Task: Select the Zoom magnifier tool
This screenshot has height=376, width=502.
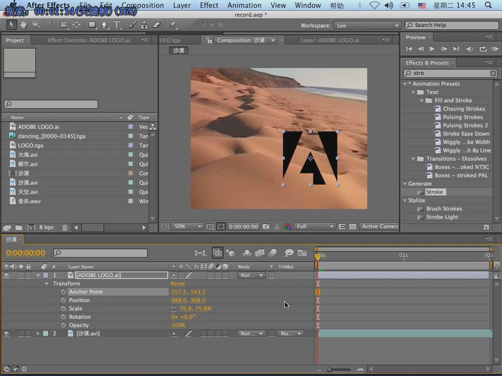Action: pos(36,25)
